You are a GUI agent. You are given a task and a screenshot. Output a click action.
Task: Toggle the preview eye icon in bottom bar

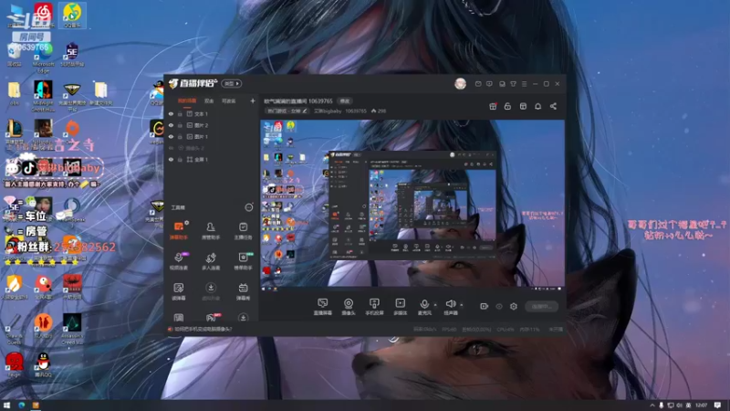click(499, 306)
